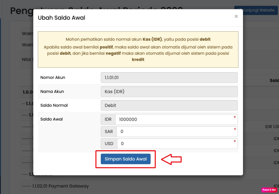The image size is (279, 194).
Task: Click the red arrow pointing to Simpan
Action: coord(171,159)
